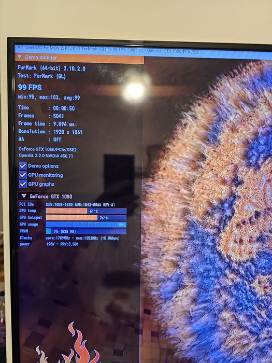This screenshot has width=272, height=363.
Task: Click the AA Off value
Action: (x=57, y=139)
